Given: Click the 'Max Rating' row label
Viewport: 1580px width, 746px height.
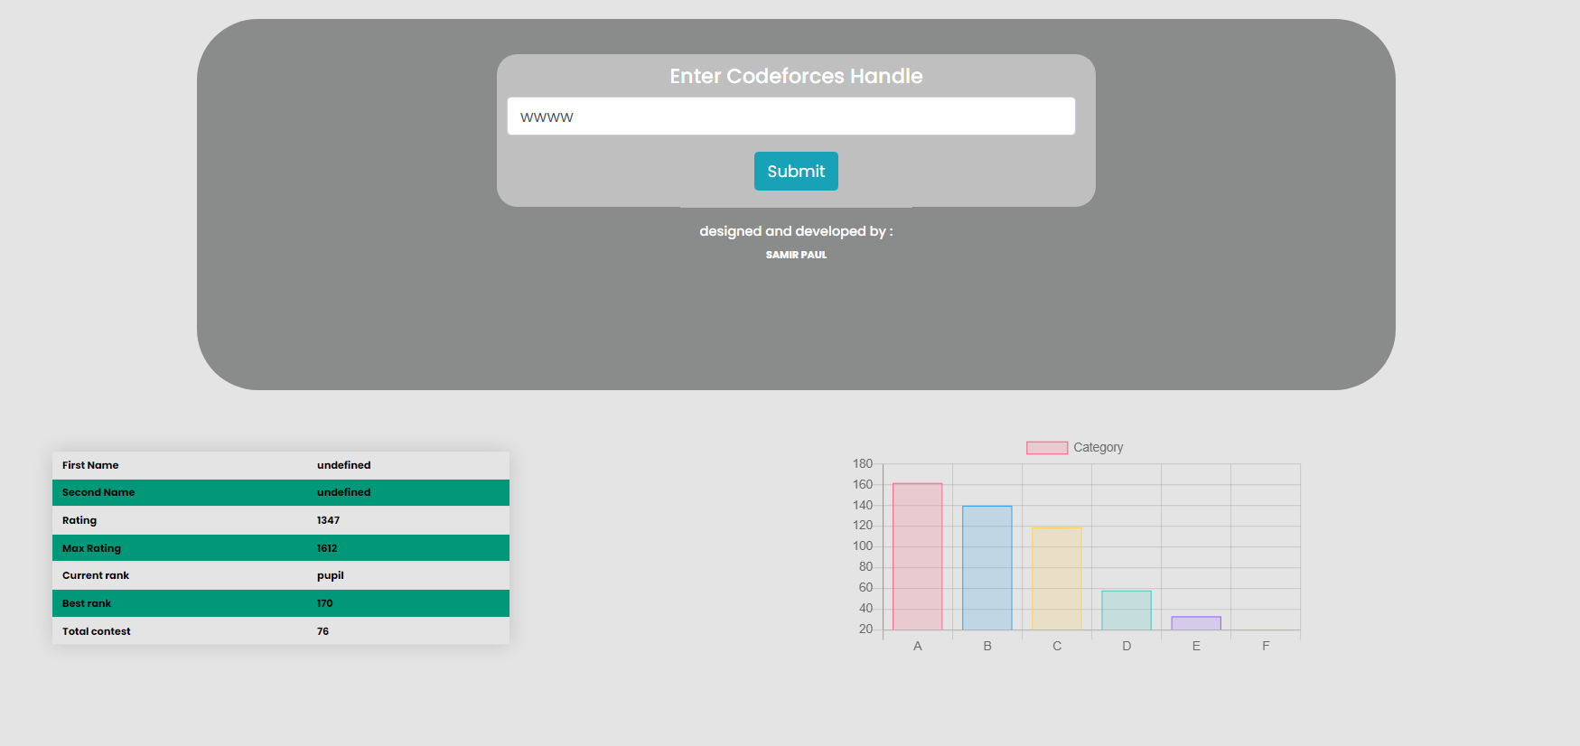Looking at the screenshot, I should click(x=91, y=548).
